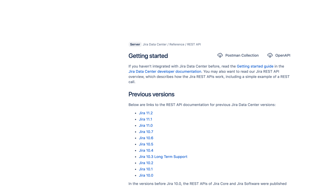Open Jira 10.7 REST API docs
This screenshot has width=333, height=187.
tap(146, 132)
